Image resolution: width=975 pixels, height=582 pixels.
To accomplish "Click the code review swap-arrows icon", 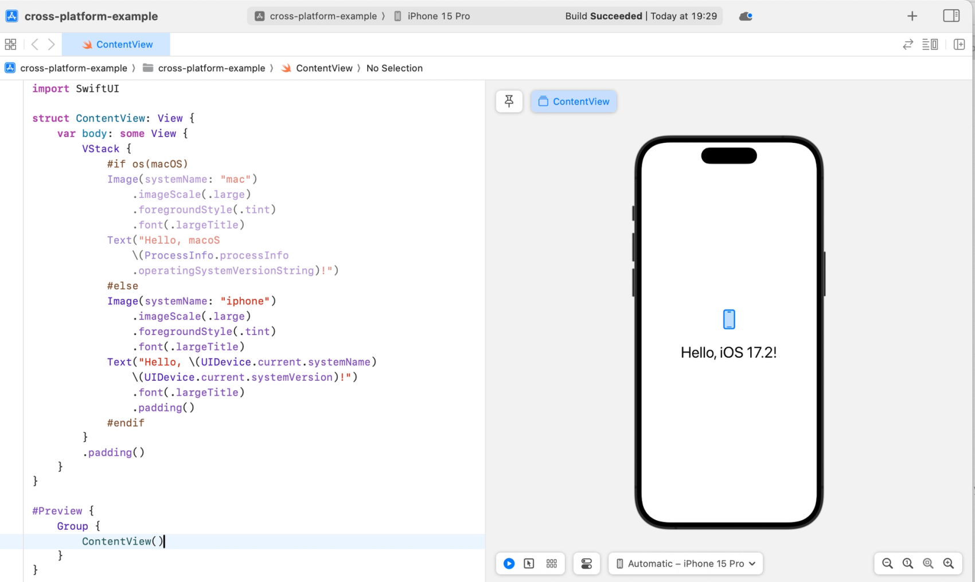I will (x=907, y=44).
